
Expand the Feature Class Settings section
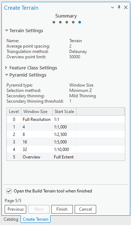click(6, 68)
